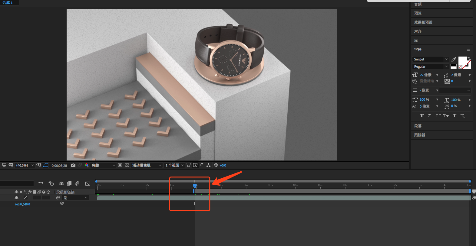Click the Reset Exposure icon

point(216,165)
